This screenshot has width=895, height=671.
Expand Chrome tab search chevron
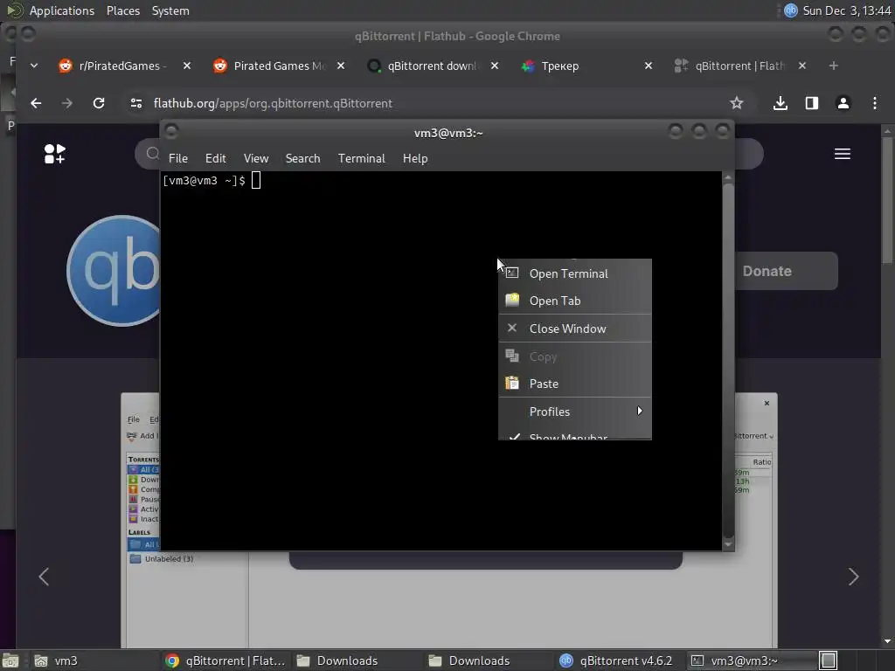34,66
